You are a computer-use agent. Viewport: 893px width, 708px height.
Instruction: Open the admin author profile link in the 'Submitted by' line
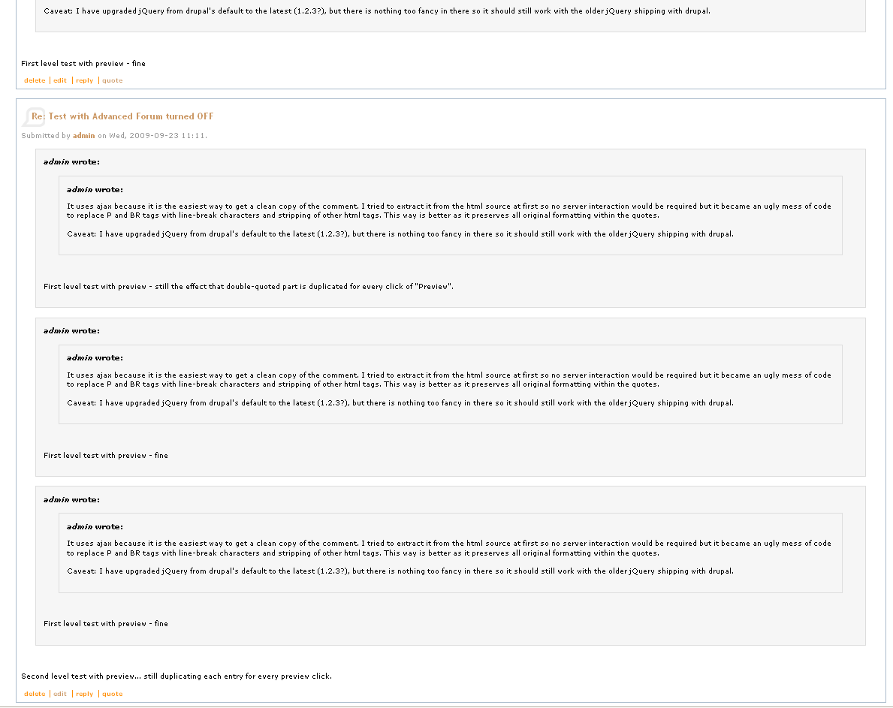(x=83, y=135)
